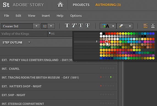Image resolution: width=157 pixels, height=106 pixels.
Task: Expand the text color dropdown arrow
Action: point(113,26)
